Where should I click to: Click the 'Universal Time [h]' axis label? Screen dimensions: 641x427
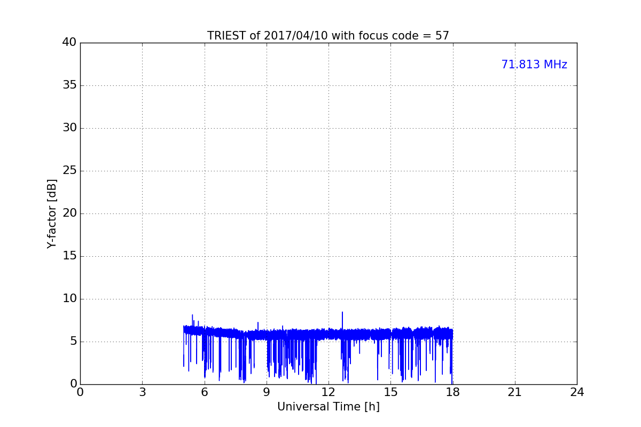coord(328,407)
